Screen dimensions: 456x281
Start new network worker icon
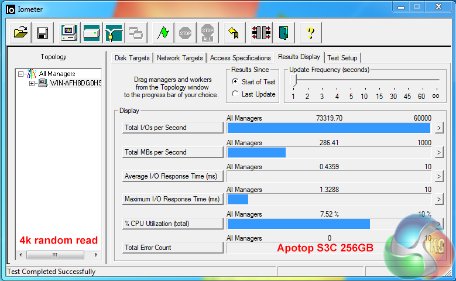click(x=114, y=33)
